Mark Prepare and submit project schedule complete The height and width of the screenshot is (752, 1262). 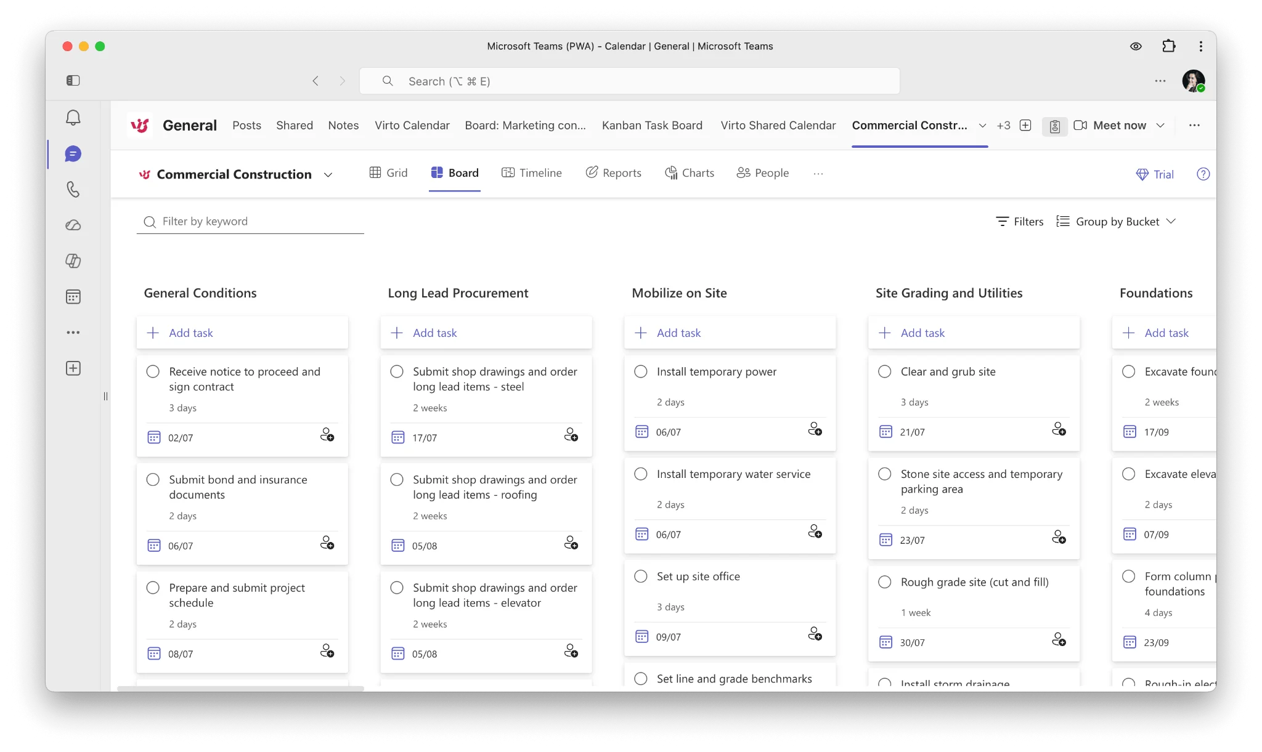click(x=153, y=588)
